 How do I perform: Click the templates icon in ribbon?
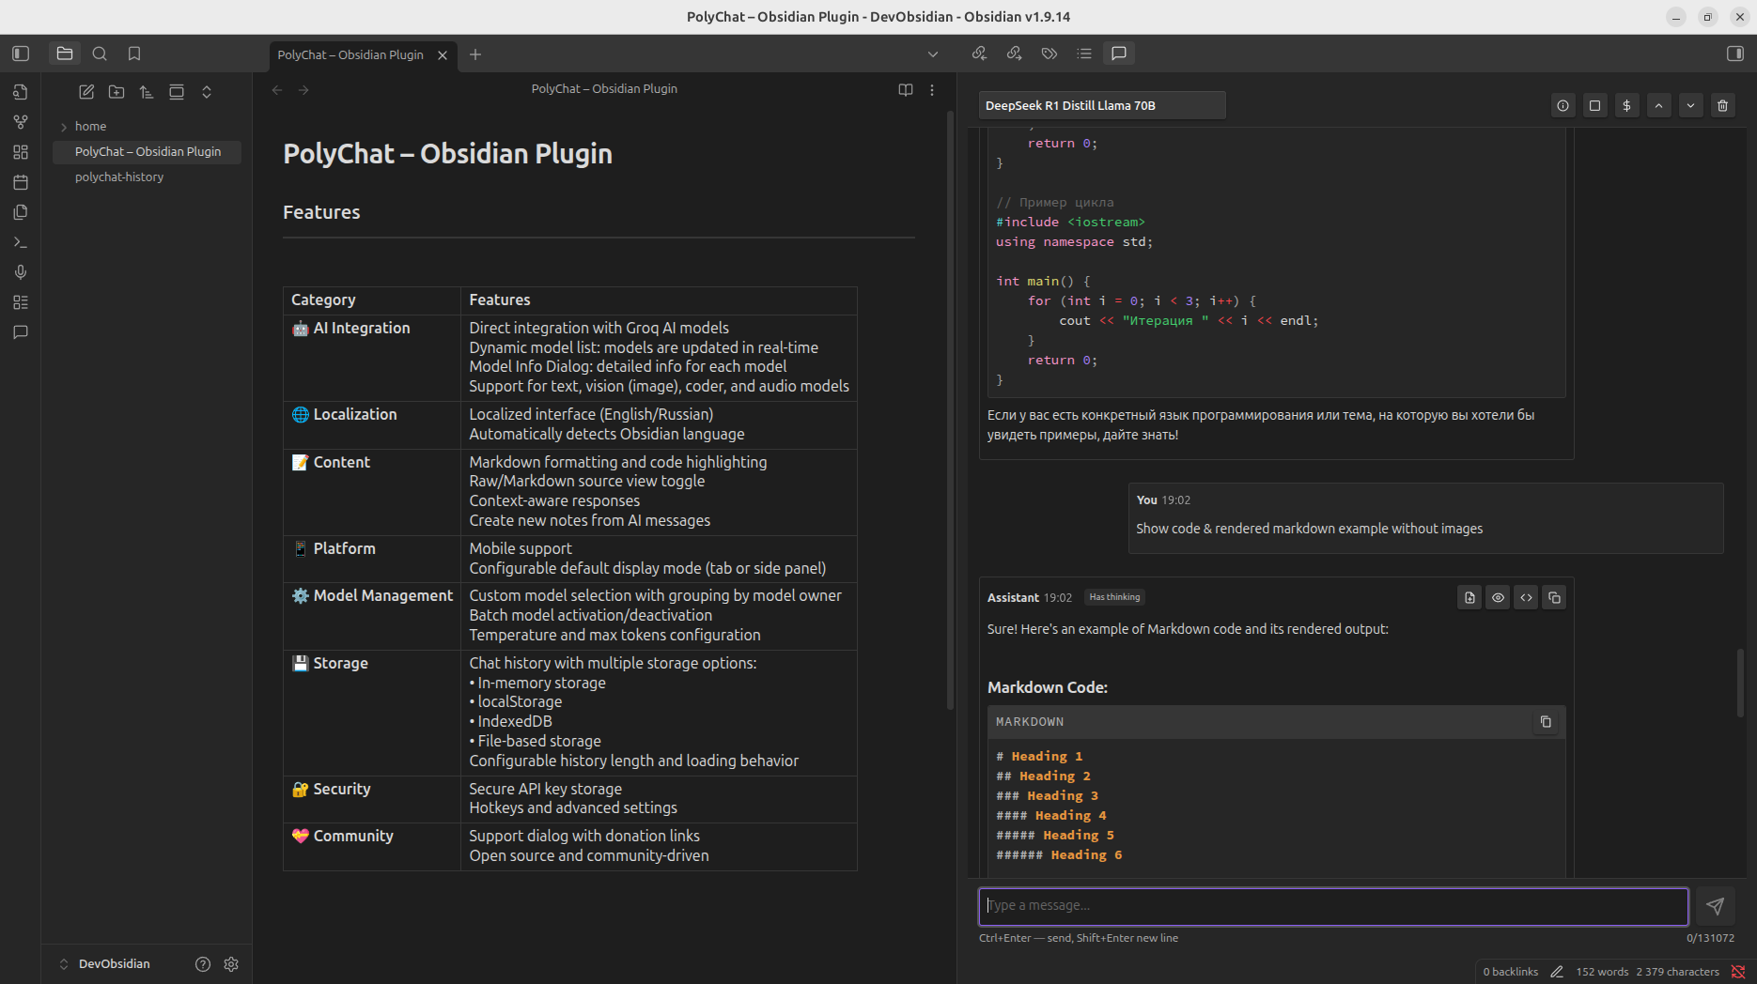pos(21,212)
